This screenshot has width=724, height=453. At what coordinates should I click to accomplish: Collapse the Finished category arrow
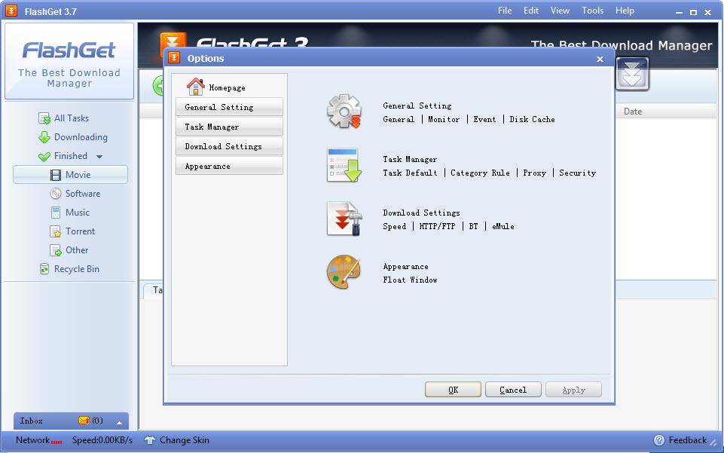point(99,157)
